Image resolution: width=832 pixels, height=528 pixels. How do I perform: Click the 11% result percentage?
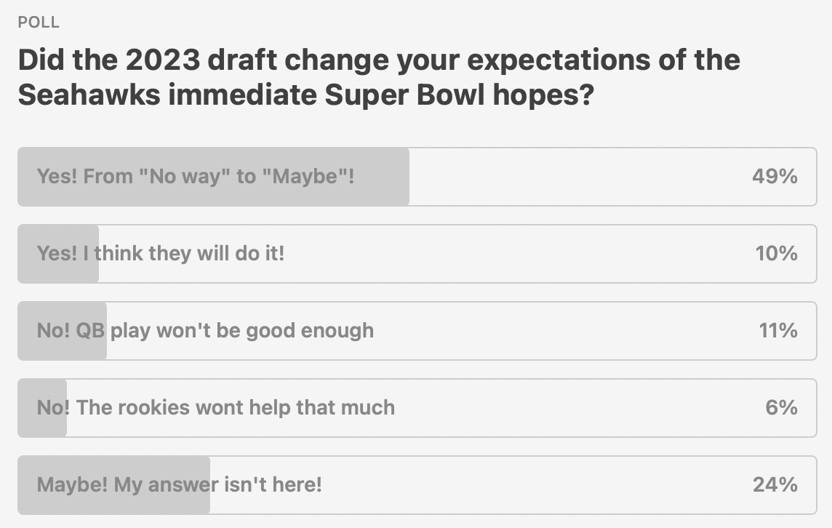coord(777,331)
